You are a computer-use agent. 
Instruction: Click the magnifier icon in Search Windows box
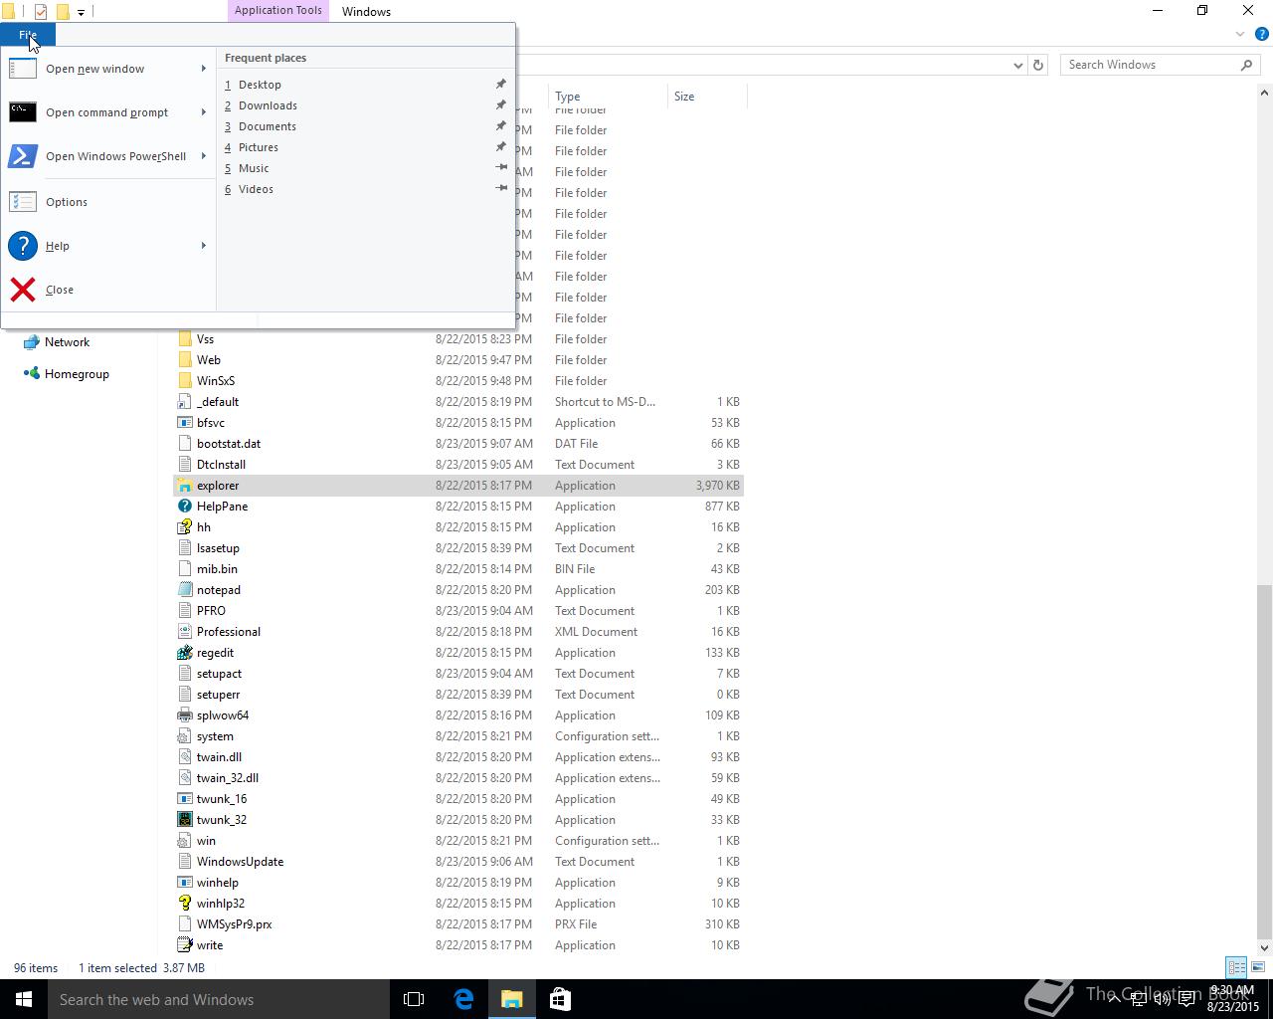(1246, 65)
